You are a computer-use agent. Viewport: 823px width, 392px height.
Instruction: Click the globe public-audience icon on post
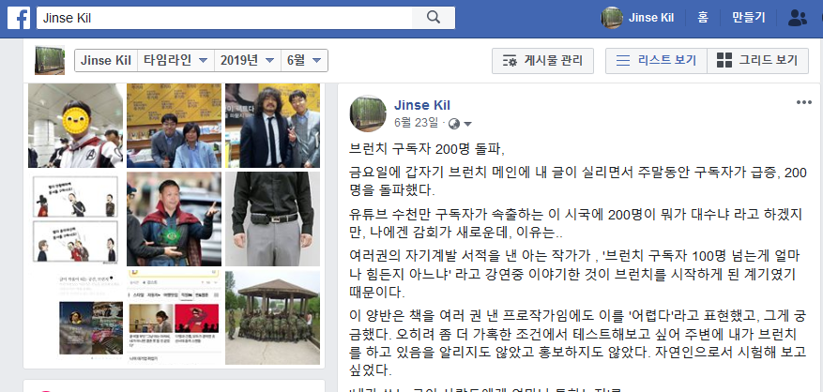[454, 124]
